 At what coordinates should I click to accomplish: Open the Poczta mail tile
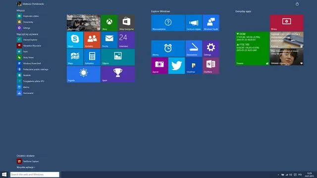pyautogui.click(x=109, y=40)
